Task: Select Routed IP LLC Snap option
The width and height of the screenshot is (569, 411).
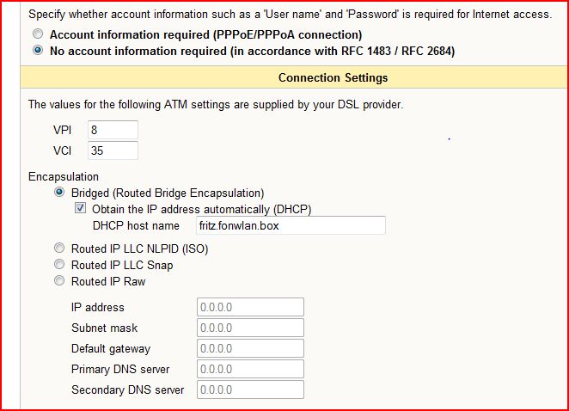Action: tap(59, 264)
